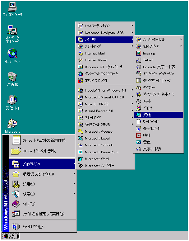Open the last 文字コード表 entry in Accessories

(x=159, y=149)
